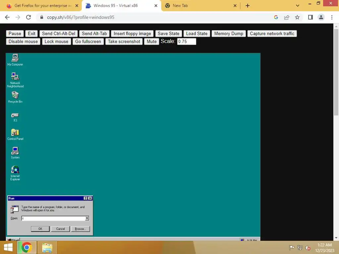Open File Explorer from host taskbar
The height and width of the screenshot is (254, 339).
coord(47,247)
